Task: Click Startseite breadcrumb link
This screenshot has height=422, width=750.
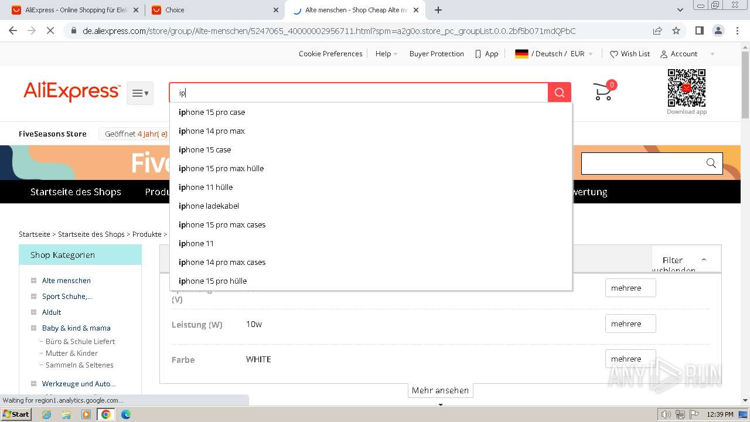Action: click(x=35, y=234)
